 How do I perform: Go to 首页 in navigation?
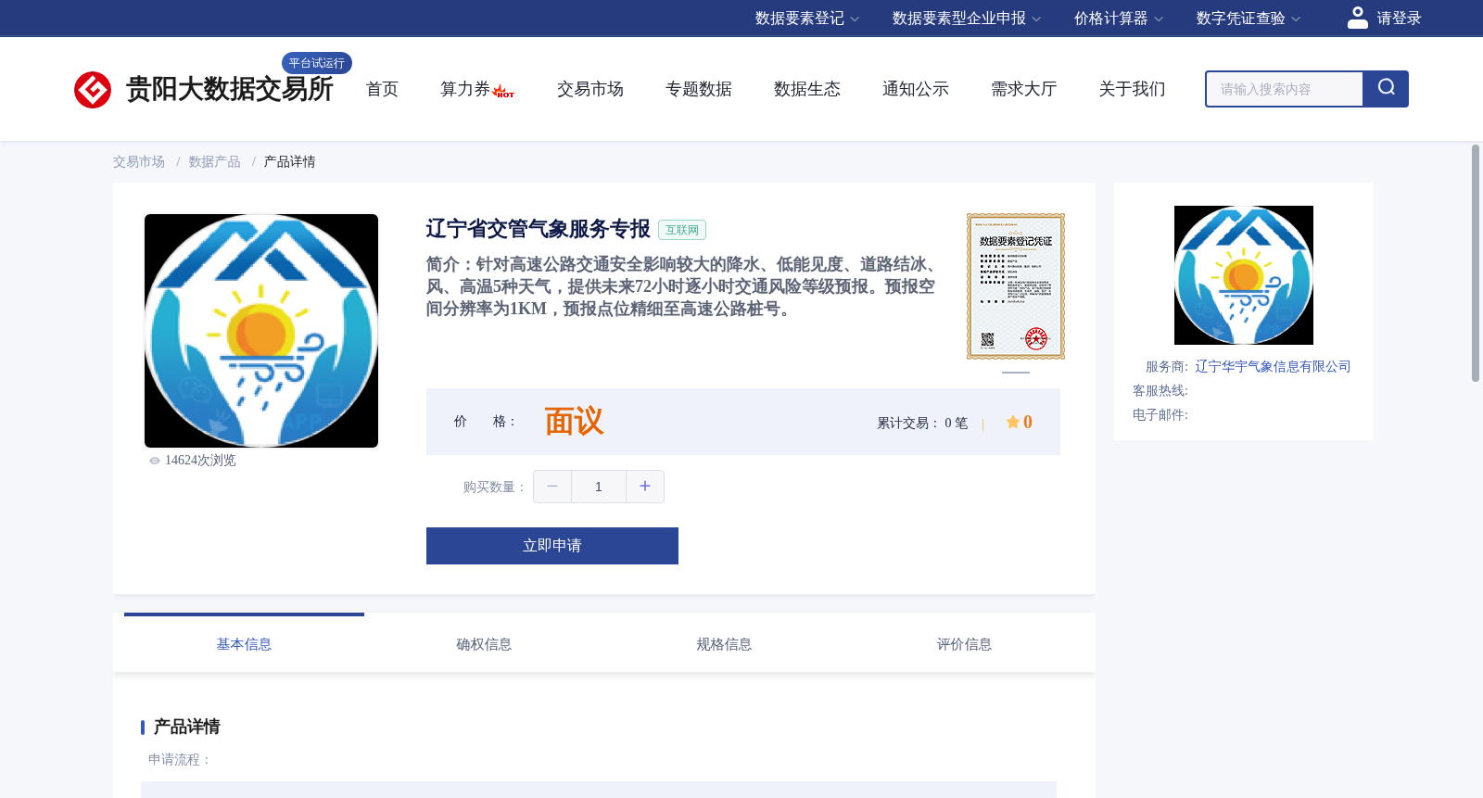382,89
